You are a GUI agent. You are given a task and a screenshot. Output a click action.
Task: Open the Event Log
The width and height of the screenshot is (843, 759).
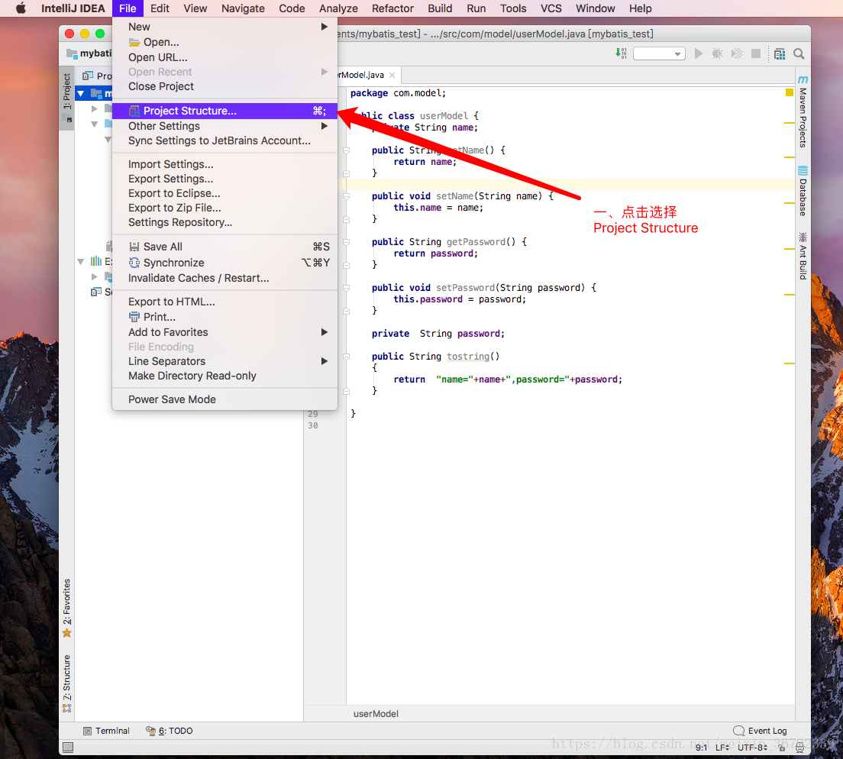click(761, 731)
